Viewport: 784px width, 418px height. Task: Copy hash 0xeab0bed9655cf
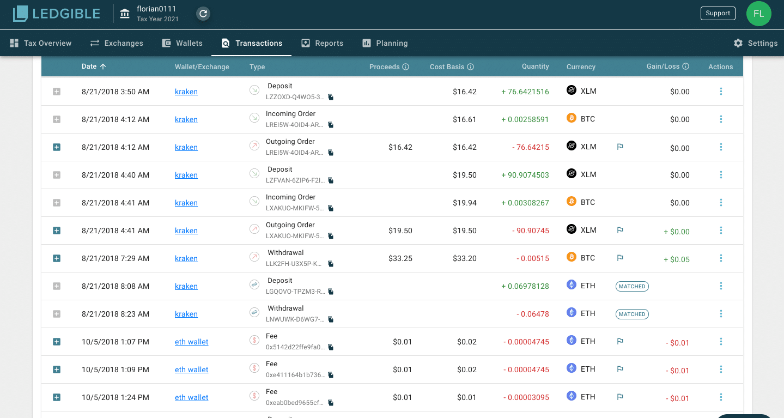click(x=331, y=403)
